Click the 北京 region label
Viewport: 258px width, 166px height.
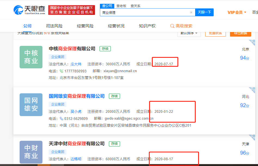(x=245, y=49)
